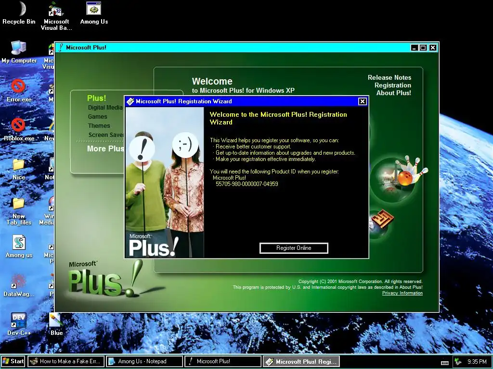493x369 pixels.
Task: Select the Plus! heading in left menu
Action: pos(96,98)
